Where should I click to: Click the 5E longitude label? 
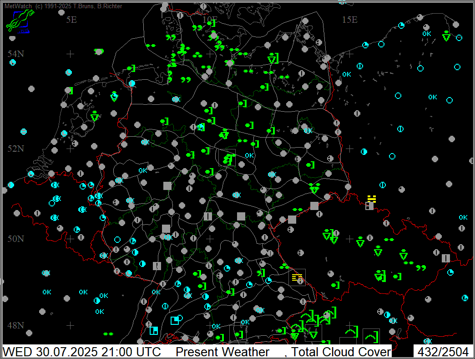coord(71,20)
